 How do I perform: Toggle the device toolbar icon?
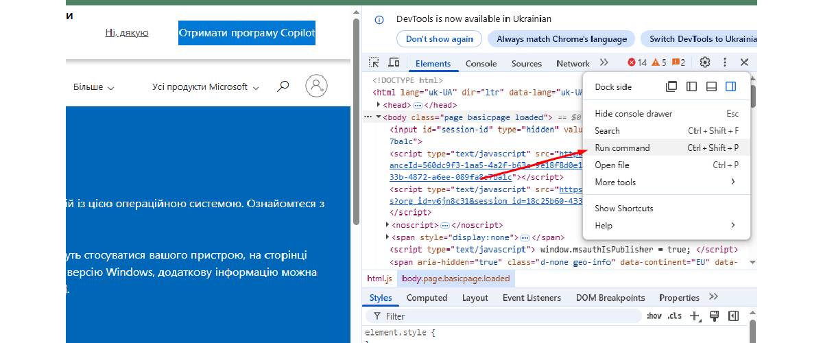[x=394, y=62]
